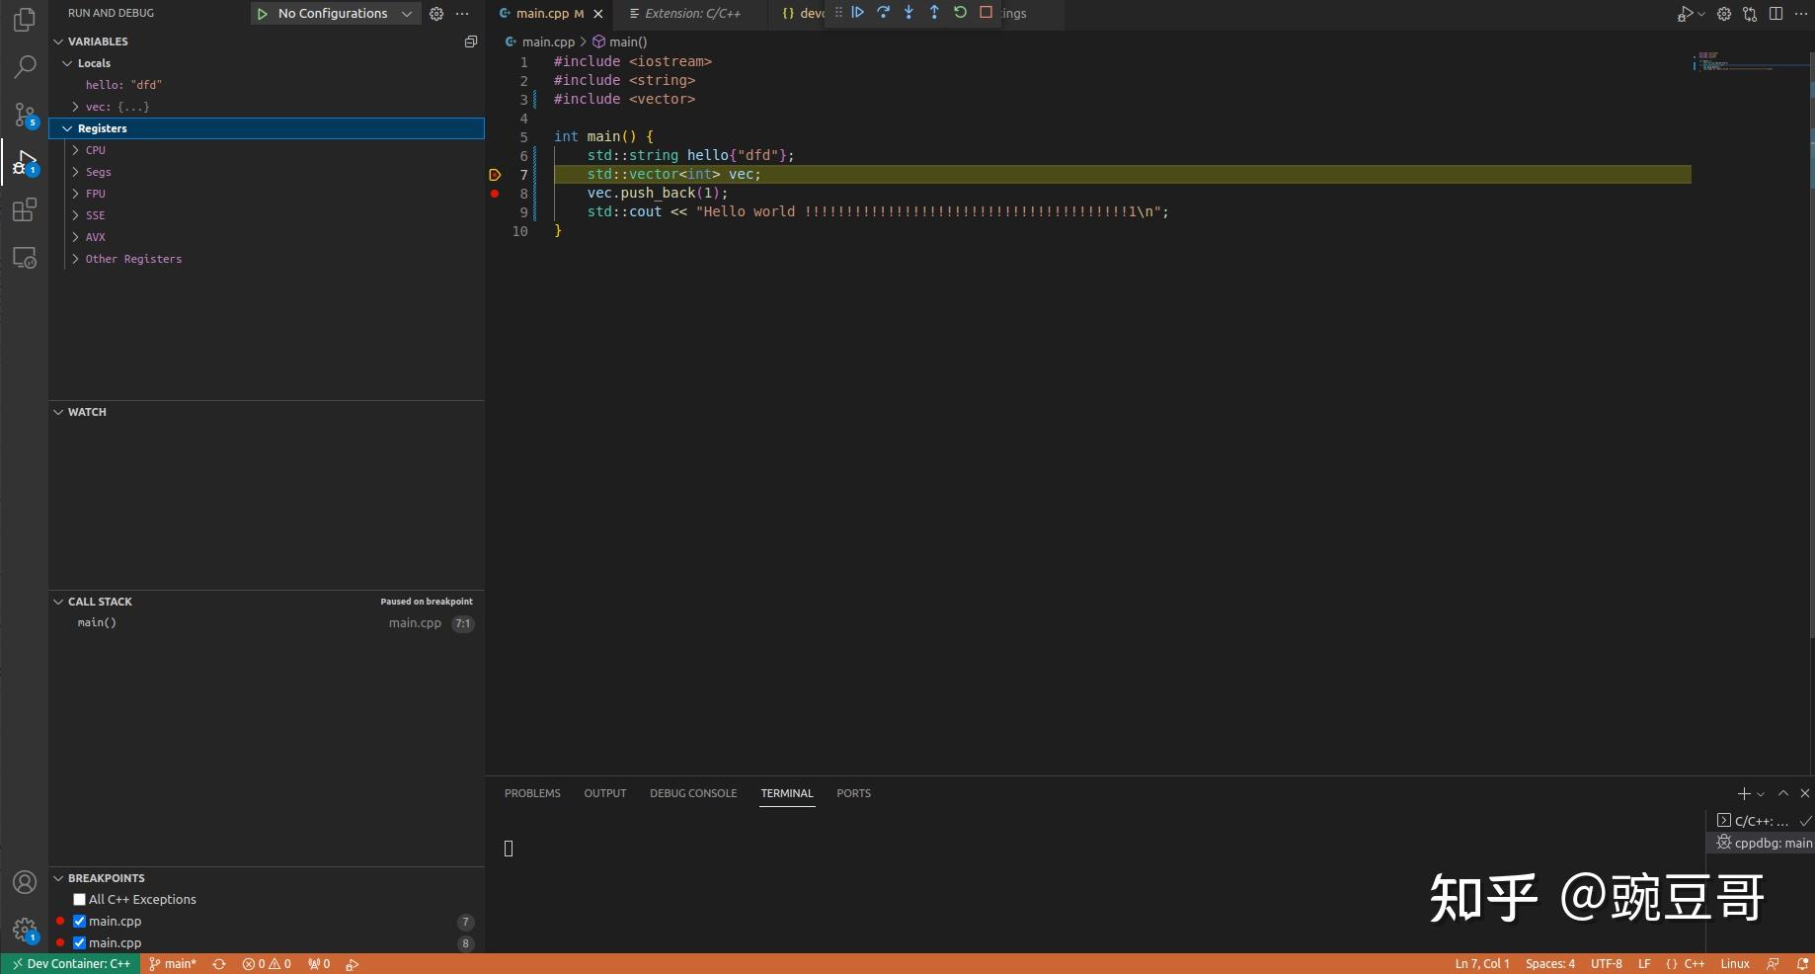Select the Run and Debug icon in activity bar

pyautogui.click(x=24, y=163)
